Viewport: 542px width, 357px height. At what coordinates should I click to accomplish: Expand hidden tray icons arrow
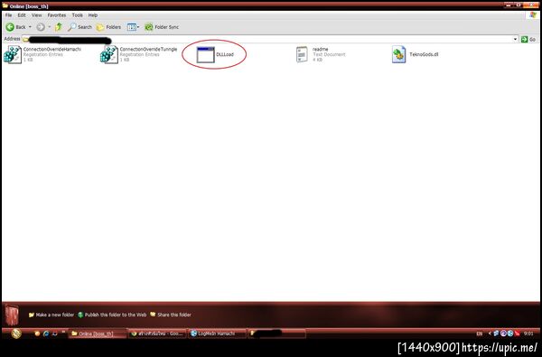pos(490,334)
